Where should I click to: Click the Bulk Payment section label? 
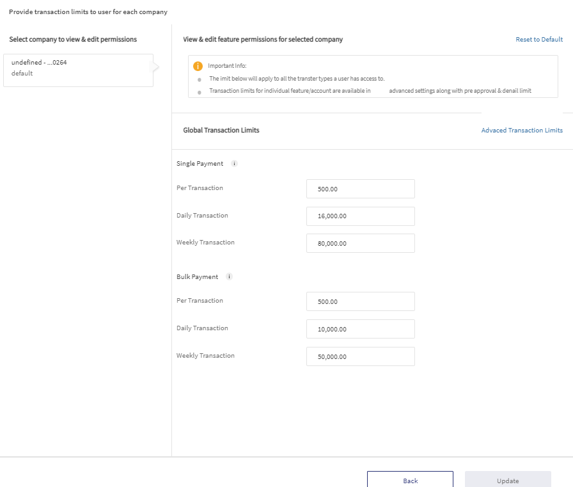click(197, 276)
